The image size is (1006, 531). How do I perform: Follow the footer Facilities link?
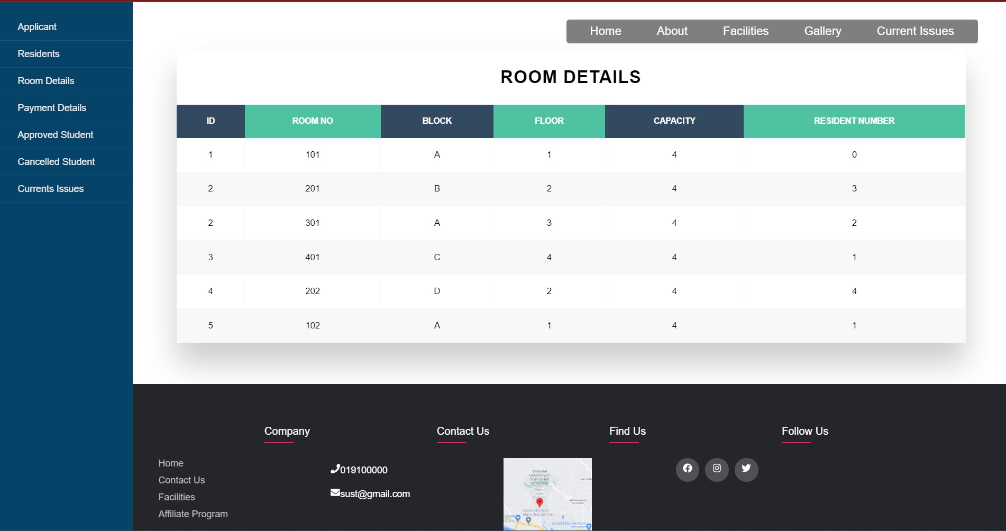177,497
